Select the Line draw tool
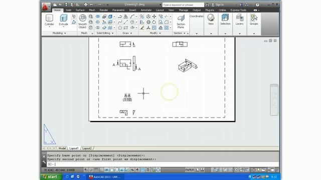Screen dimensions: 321x180 [x=126, y=22]
